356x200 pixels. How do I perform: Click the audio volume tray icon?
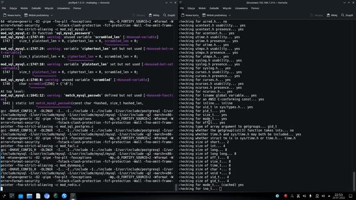coord(323,196)
